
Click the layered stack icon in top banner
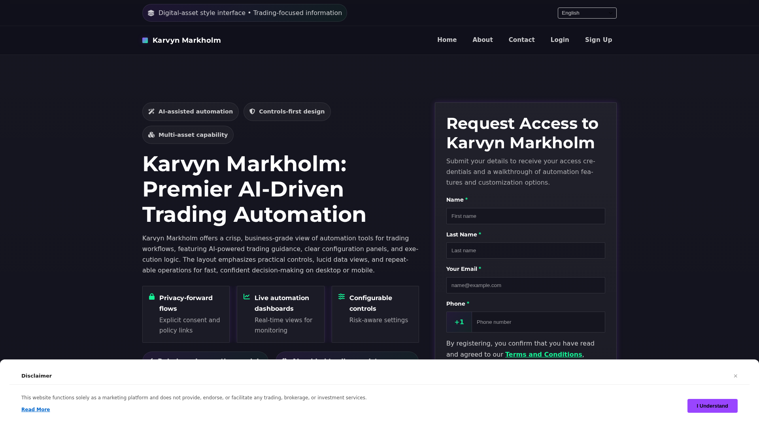click(151, 13)
